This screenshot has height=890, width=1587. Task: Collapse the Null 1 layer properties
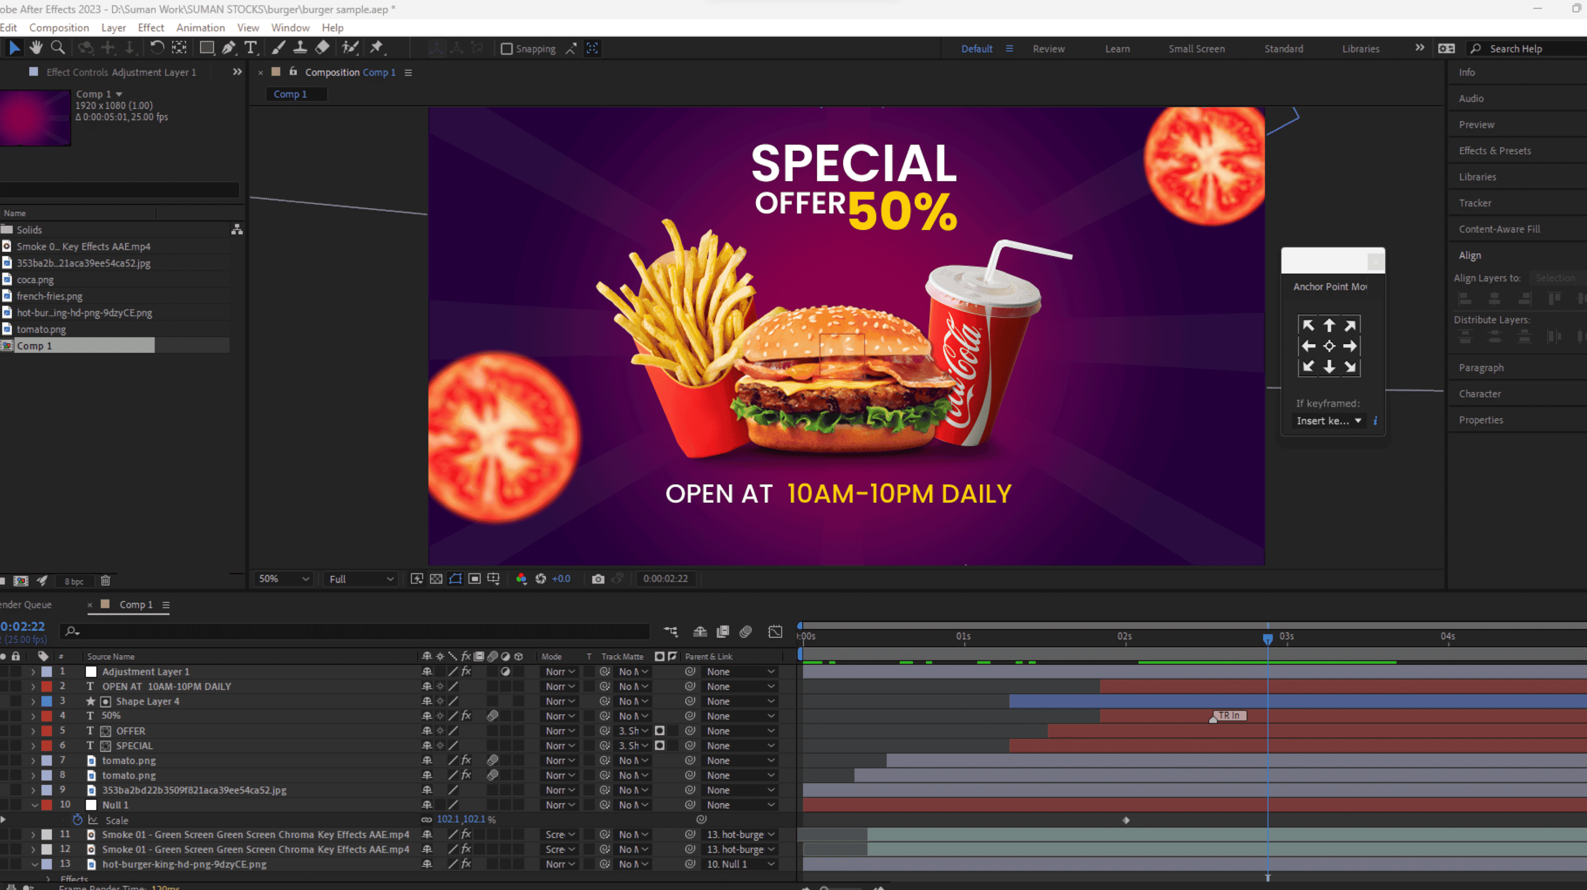[34, 805]
